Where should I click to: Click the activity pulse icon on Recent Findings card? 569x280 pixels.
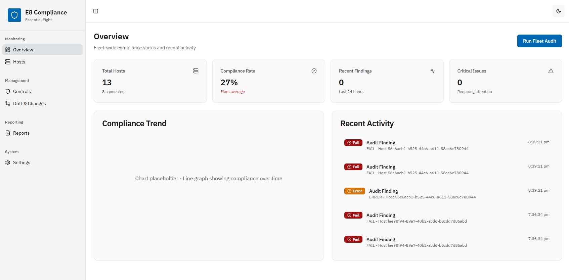click(x=433, y=71)
